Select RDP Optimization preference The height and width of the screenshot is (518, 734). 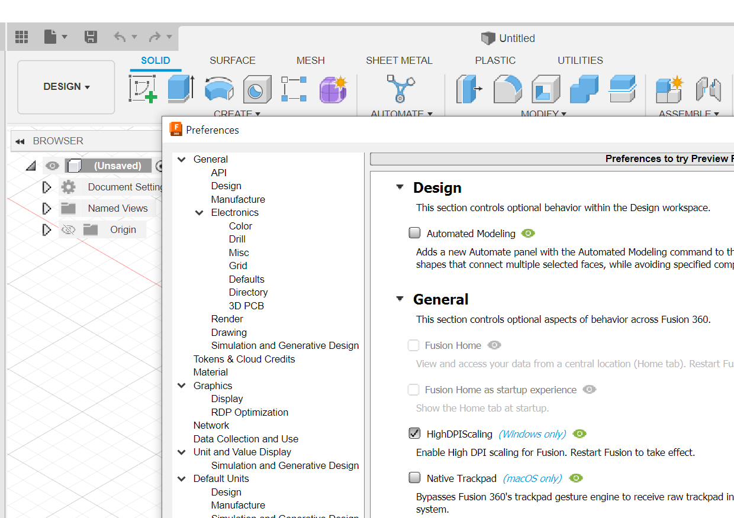coord(250,412)
